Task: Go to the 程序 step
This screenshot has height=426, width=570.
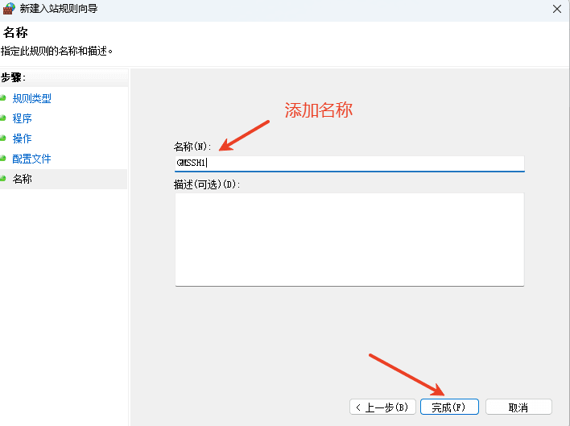Action: 23,118
